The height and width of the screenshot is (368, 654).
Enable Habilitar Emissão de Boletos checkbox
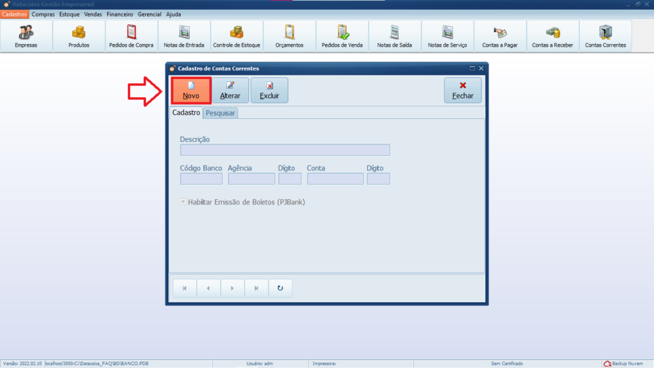tap(183, 202)
